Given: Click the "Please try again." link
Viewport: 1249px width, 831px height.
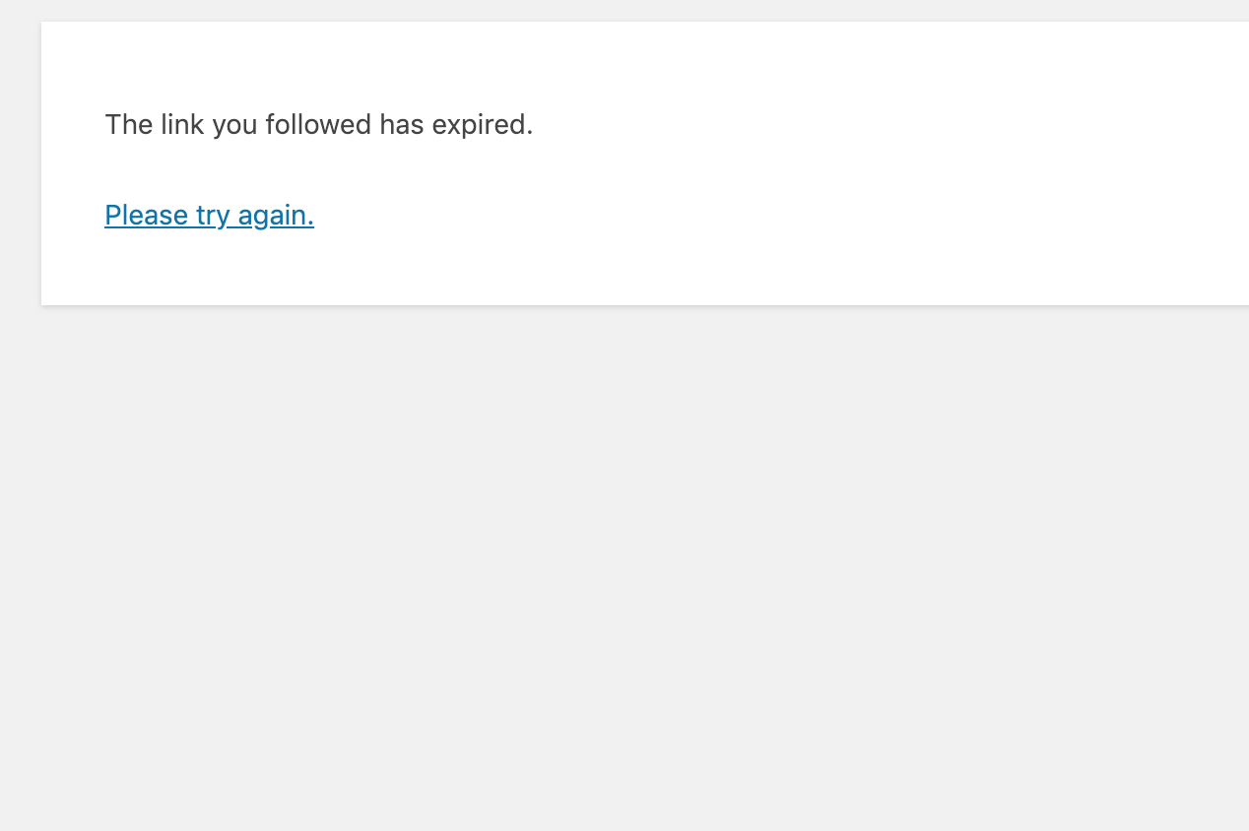Looking at the screenshot, I should pos(209,215).
